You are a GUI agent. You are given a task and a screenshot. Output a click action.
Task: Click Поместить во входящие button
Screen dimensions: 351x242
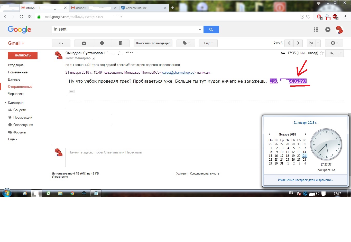click(153, 43)
